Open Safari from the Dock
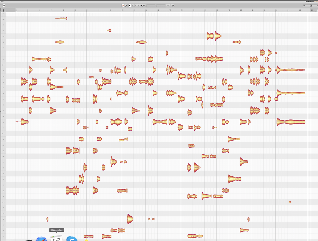 [x=41, y=239]
